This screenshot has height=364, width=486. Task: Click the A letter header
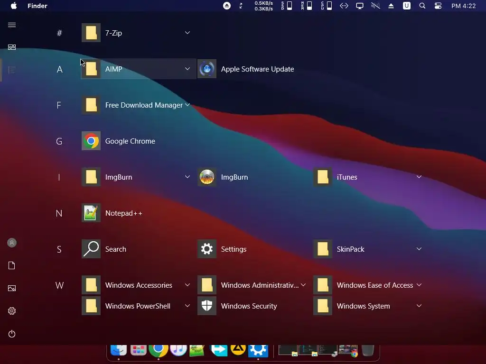tap(59, 69)
